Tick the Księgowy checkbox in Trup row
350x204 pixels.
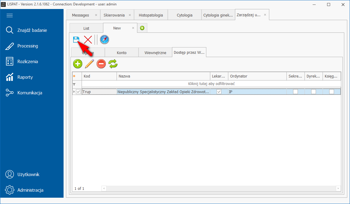[332, 92]
